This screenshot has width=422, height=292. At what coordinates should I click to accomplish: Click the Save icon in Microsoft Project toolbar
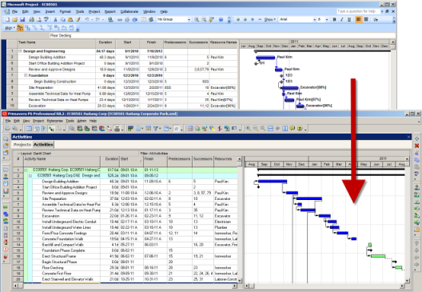pyautogui.click(x=22, y=19)
